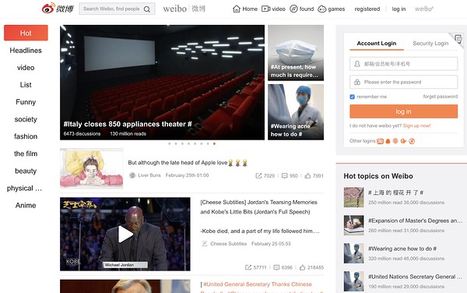Switch to Account Login tab

[x=377, y=43]
